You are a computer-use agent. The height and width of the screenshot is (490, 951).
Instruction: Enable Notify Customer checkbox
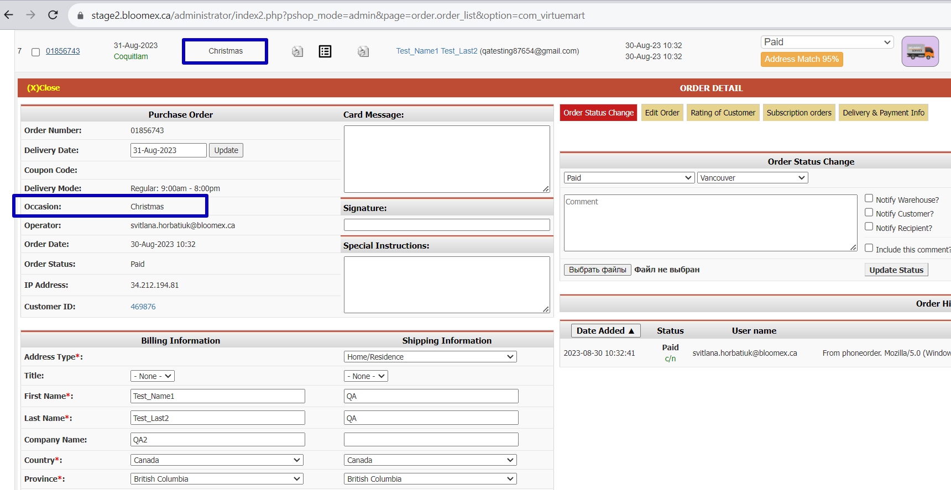point(869,212)
